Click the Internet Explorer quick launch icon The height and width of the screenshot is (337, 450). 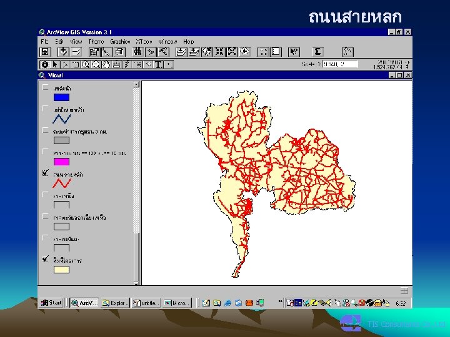(228, 303)
